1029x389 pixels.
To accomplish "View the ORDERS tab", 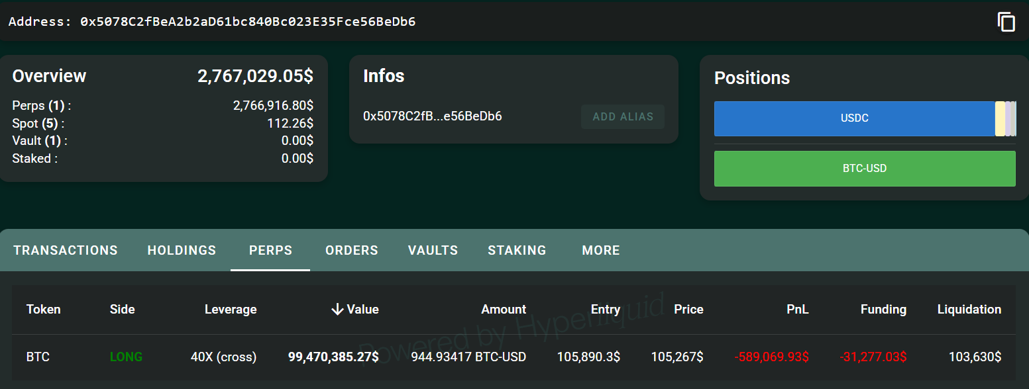I will click(351, 250).
